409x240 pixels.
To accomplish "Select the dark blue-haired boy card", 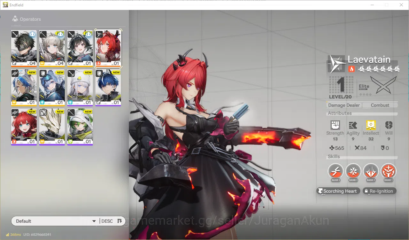I will [x=108, y=88].
